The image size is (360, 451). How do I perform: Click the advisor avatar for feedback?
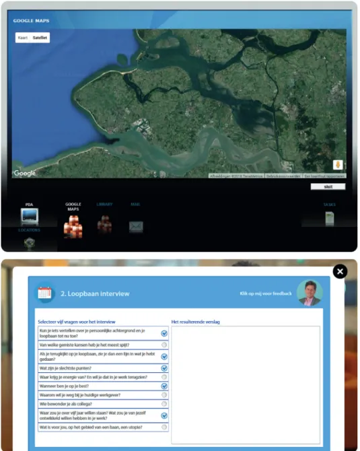point(310,293)
